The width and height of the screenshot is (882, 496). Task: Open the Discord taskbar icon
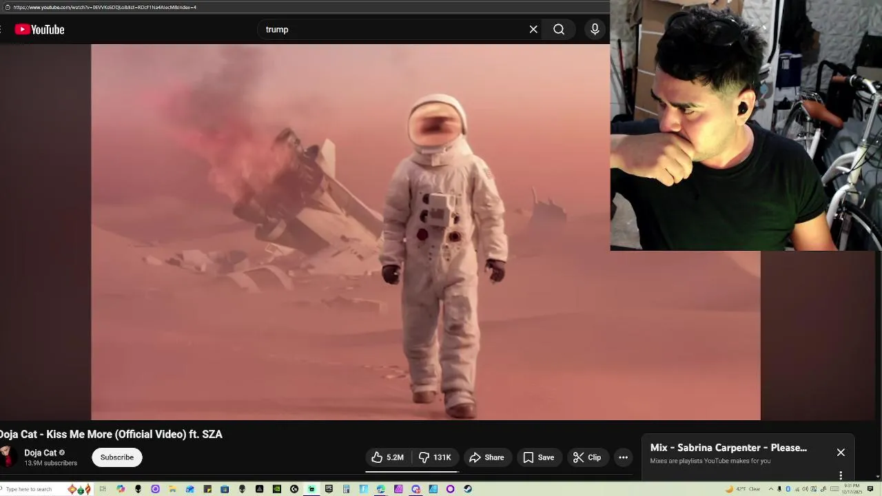coord(416,489)
